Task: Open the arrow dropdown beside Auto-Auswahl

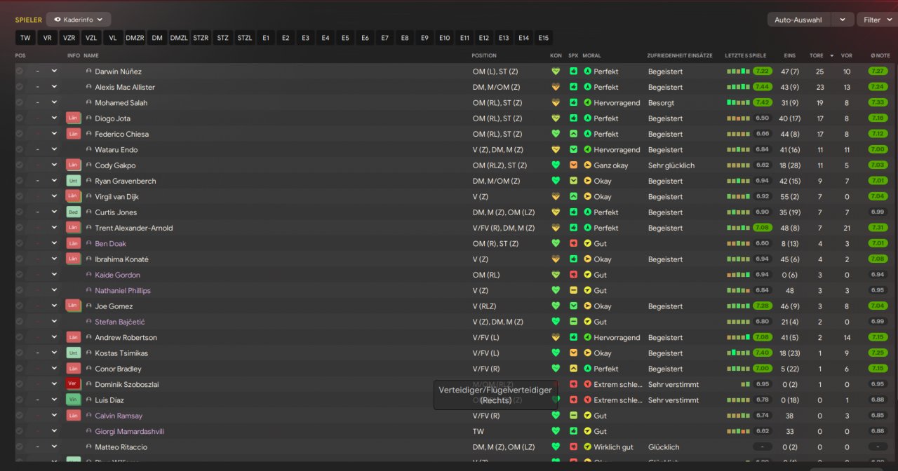Action: pos(843,20)
